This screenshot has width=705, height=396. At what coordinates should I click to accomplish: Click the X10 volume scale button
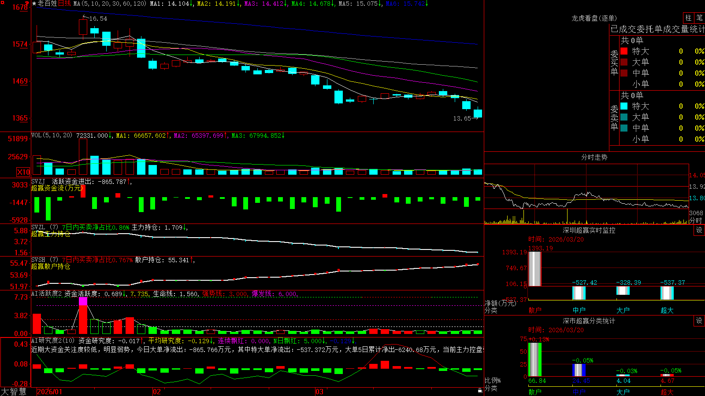pyautogui.click(x=23, y=172)
